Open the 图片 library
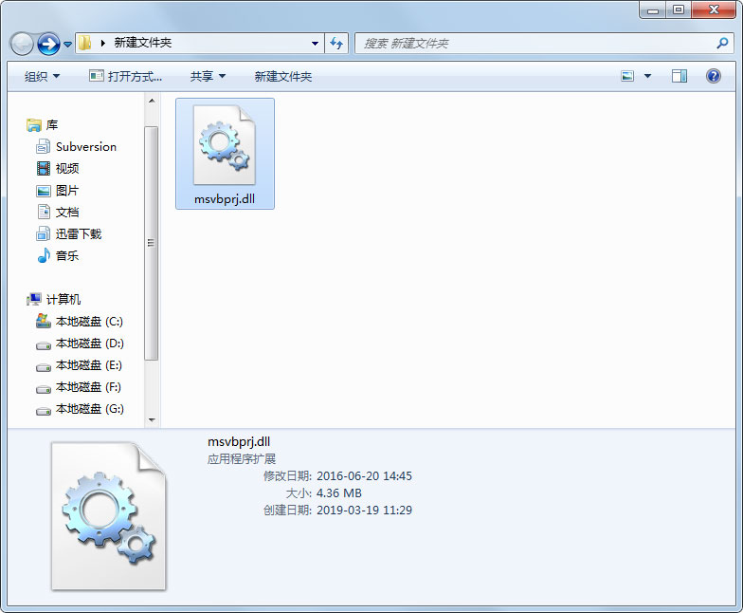This screenshot has width=743, height=613. pyautogui.click(x=66, y=190)
